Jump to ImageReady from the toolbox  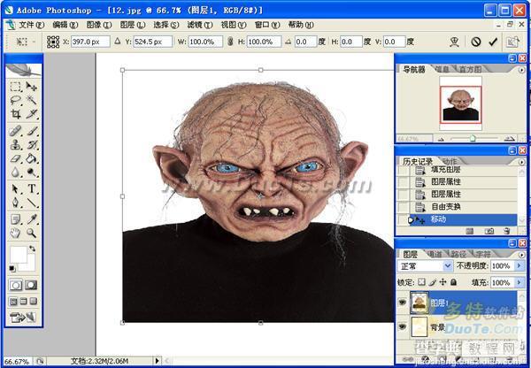(x=23, y=318)
